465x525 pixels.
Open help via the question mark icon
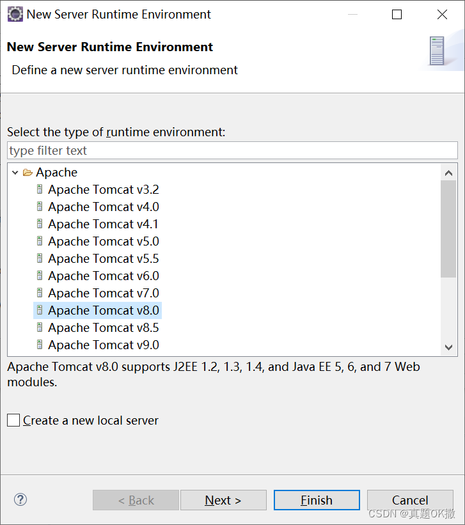[x=20, y=500]
